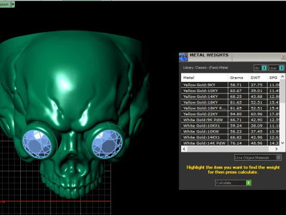Click the 39.01 DWT cell
This screenshot has height=215, width=286.
pyautogui.click(x=257, y=91)
